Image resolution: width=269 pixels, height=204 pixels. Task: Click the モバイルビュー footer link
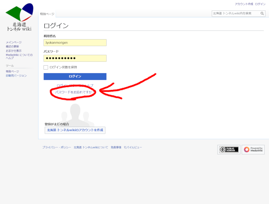[133, 147]
